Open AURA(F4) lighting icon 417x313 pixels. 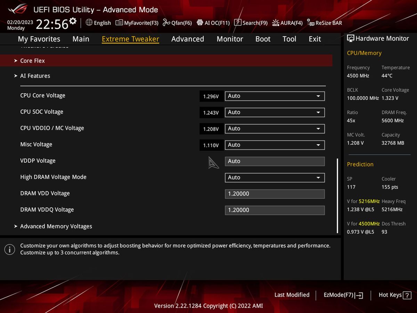[276, 23]
